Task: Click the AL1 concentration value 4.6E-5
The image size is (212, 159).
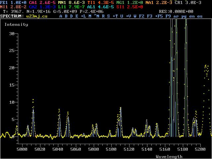Action: point(106,7)
